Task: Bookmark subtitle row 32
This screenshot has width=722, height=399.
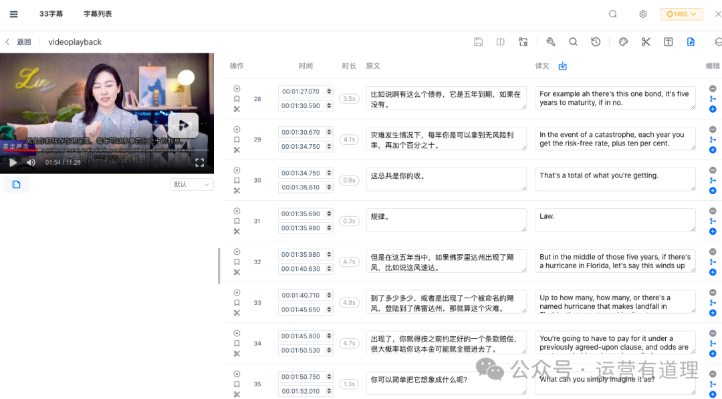Action: [x=236, y=261]
